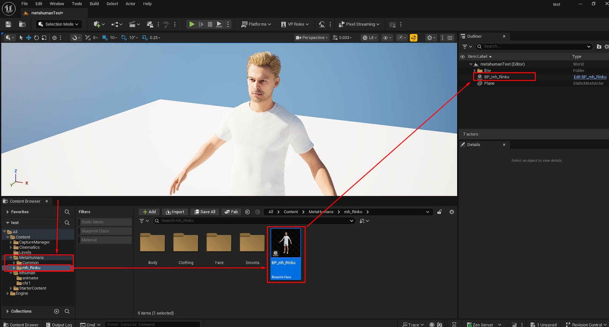
Task: Toggle the highlighted yellow realtime viewport icon
Action: [414, 38]
